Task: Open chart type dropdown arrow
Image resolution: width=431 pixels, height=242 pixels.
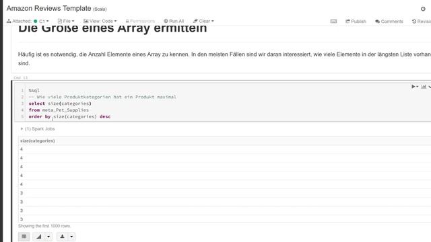Action: pyautogui.click(x=48, y=237)
